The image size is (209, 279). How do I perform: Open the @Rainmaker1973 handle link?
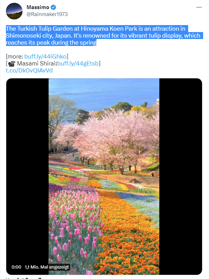coord(47,14)
